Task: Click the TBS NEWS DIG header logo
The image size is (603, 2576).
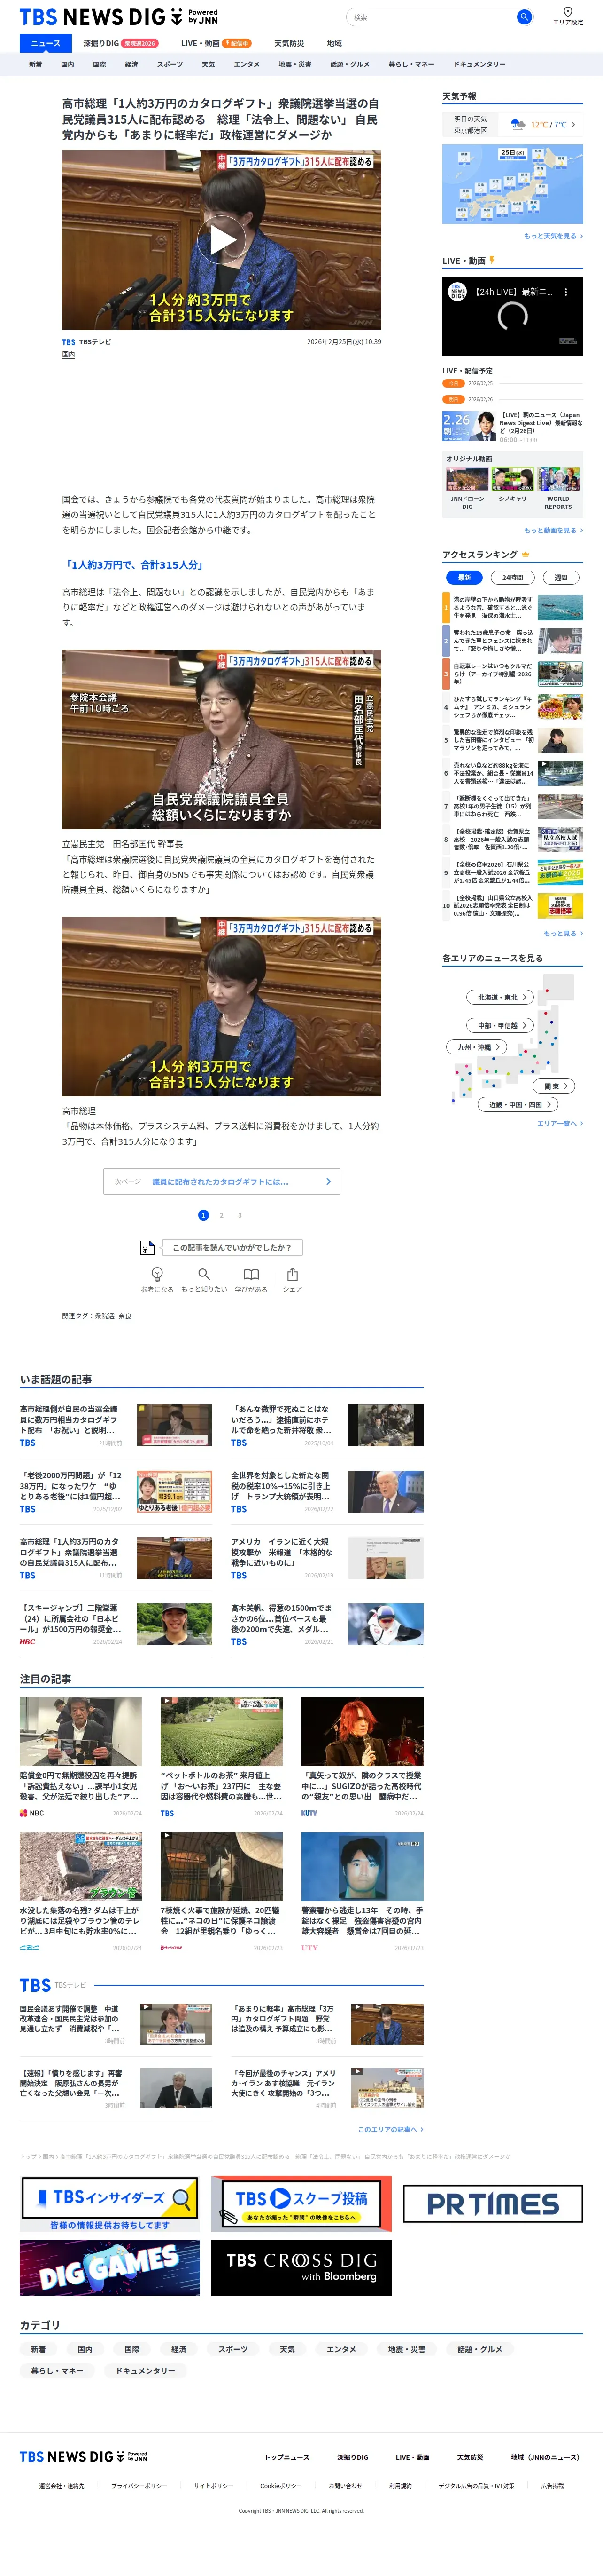Action: (x=118, y=17)
